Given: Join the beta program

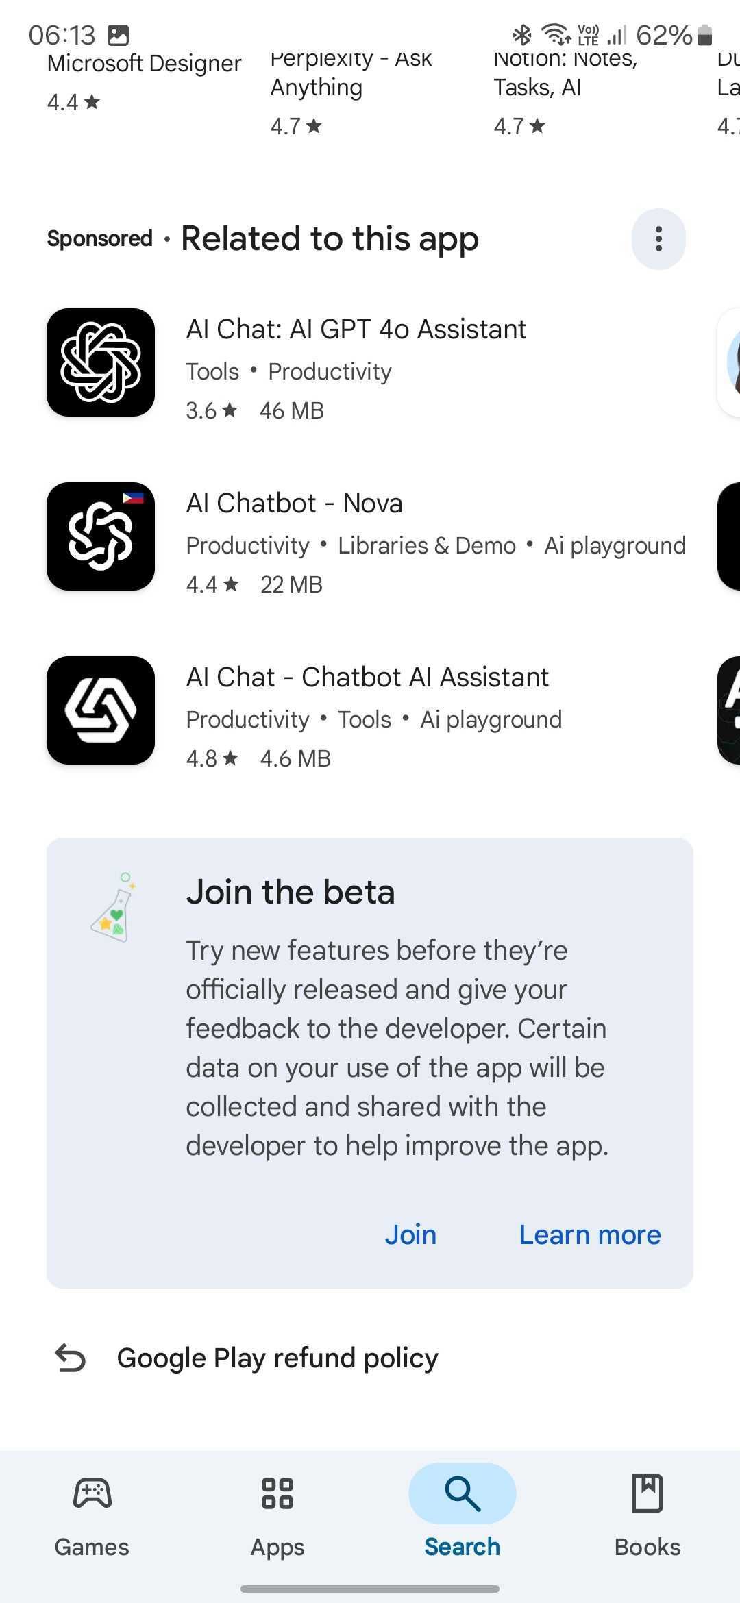Looking at the screenshot, I should point(410,1234).
